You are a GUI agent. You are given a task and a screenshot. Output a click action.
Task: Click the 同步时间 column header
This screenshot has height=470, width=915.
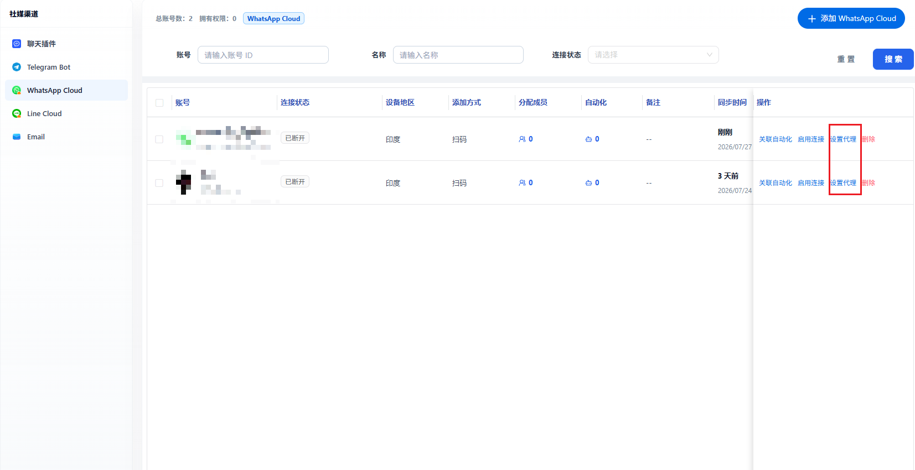pyautogui.click(x=732, y=103)
